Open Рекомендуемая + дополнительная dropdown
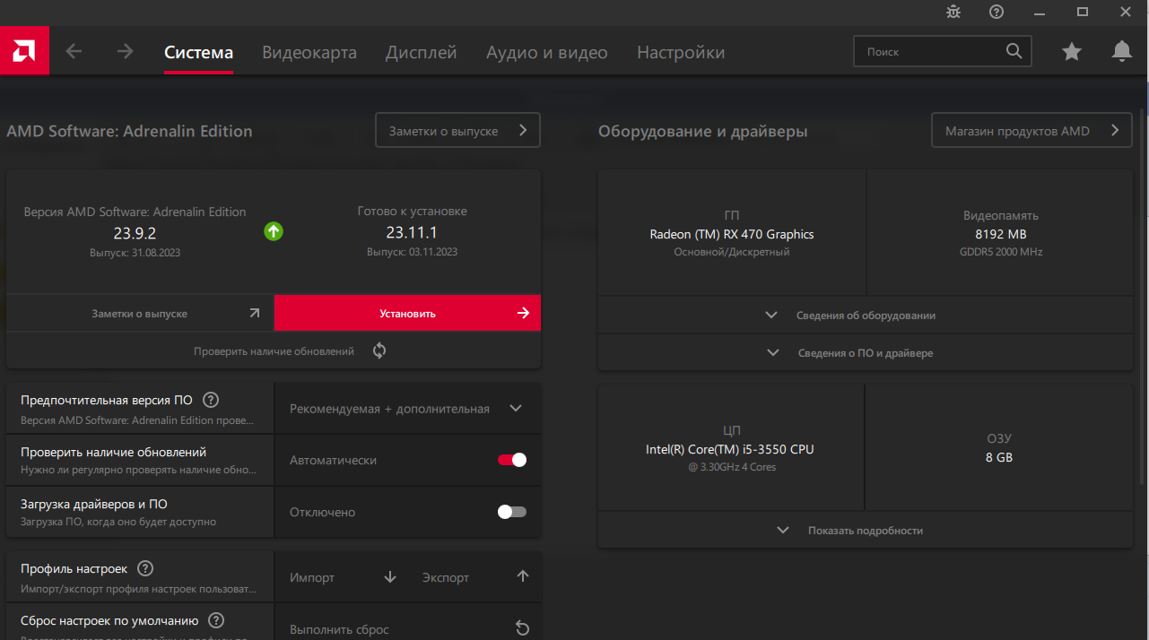1149x640 pixels. [407, 409]
